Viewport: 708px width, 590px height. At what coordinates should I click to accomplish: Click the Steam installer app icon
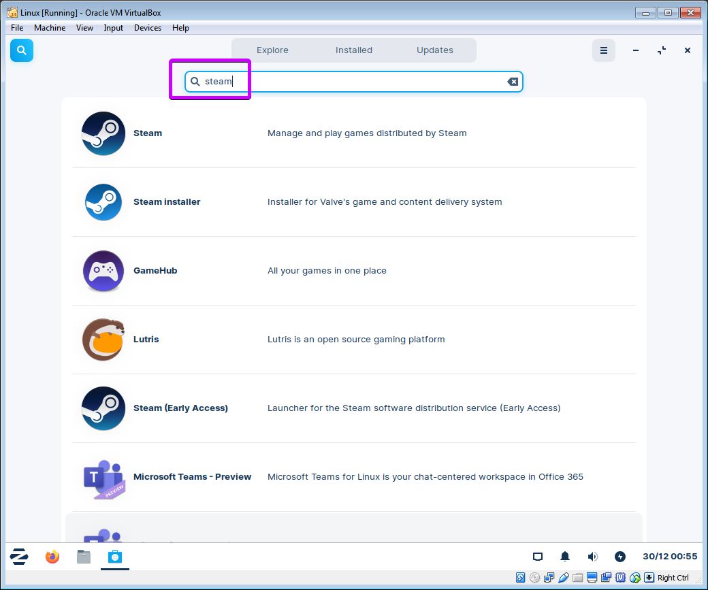click(103, 202)
